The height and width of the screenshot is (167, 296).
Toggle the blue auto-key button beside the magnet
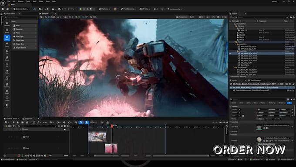click(87, 123)
